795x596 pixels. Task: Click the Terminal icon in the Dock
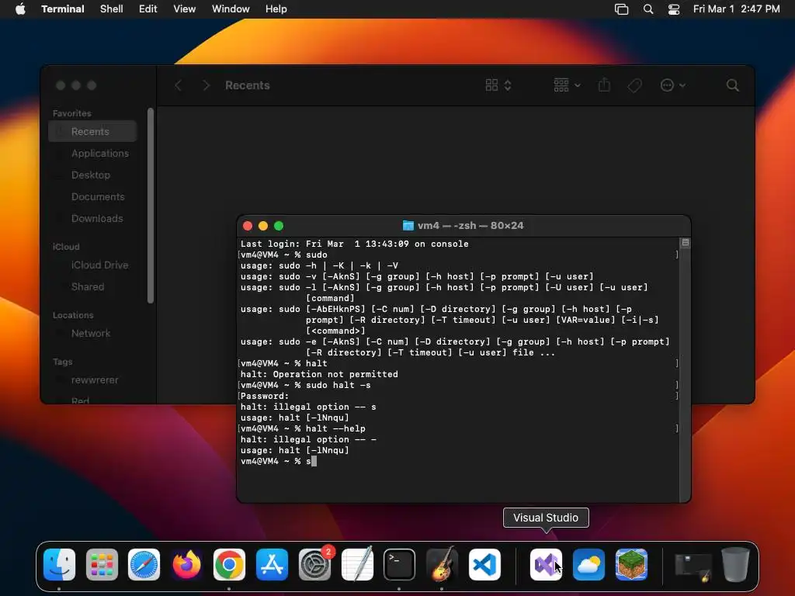click(x=399, y=564)
